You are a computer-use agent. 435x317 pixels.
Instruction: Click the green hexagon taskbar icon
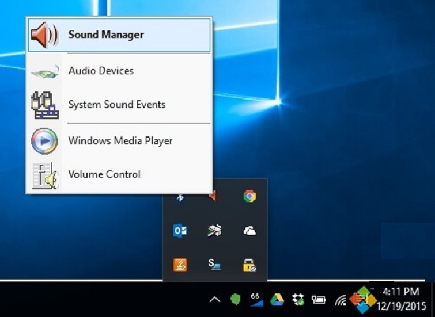pos(235,300)
